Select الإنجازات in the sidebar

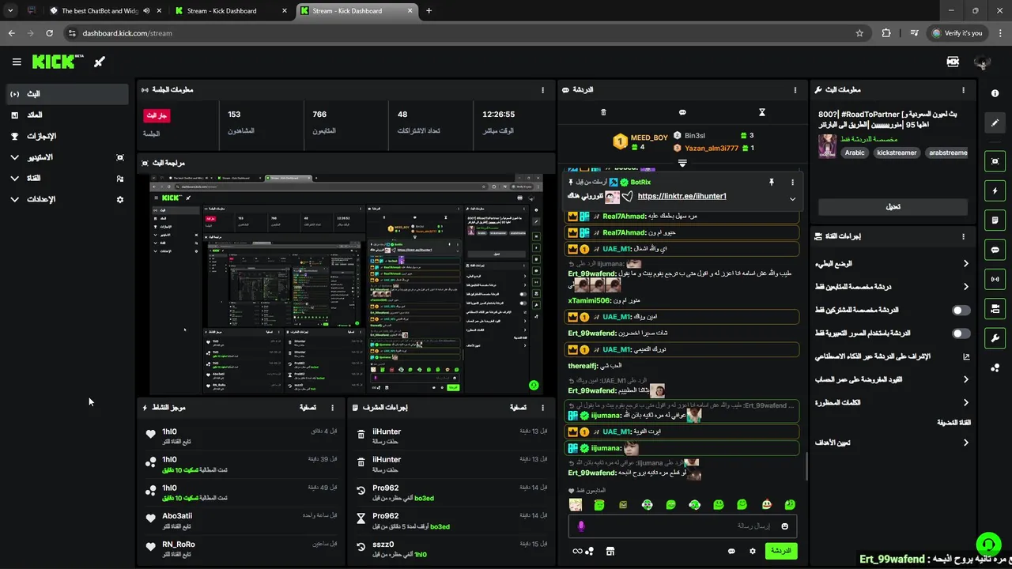tap(66, 136)
